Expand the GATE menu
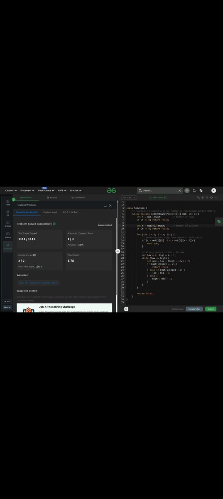 (62, 190)
